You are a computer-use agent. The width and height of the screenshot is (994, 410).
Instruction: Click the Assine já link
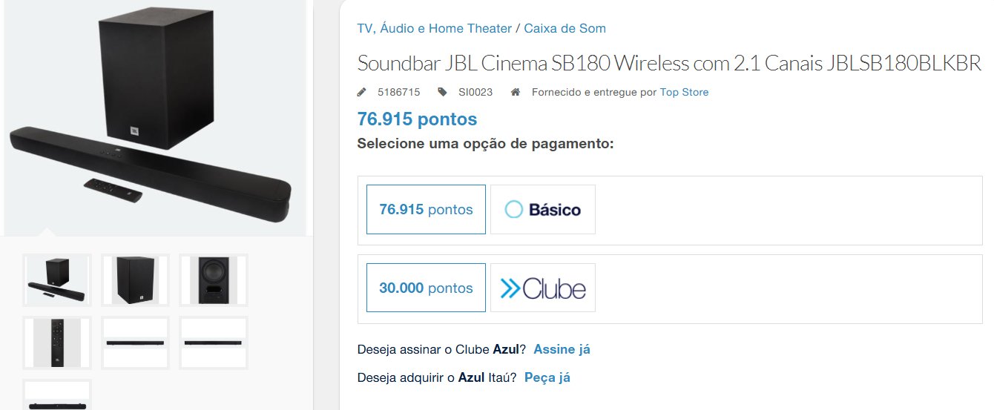click(x=562, y=349)
